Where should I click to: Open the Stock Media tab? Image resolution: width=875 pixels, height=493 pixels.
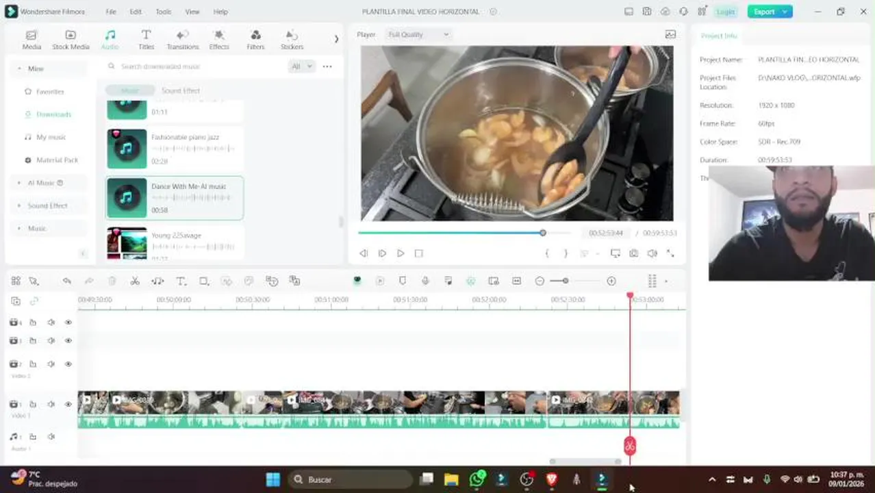[x=71, y=40]
